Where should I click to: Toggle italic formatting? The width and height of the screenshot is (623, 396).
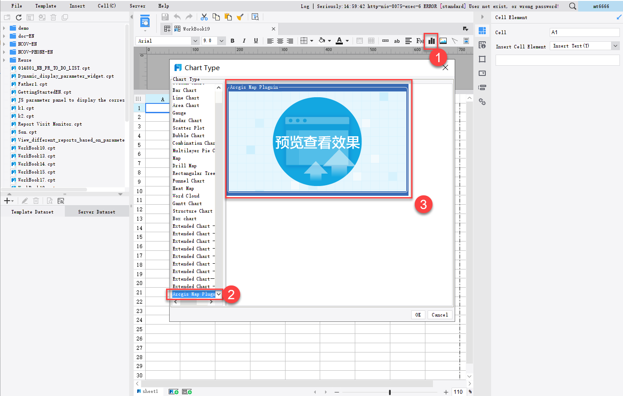[x=244, y=41]
